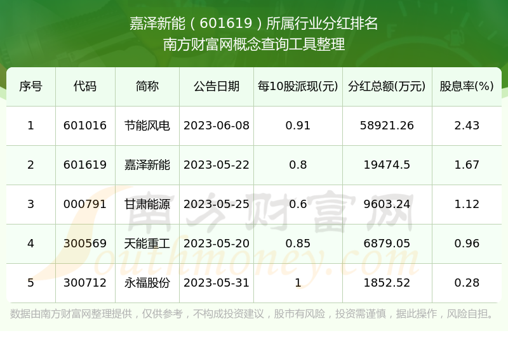Click the stock name 嘉泽新能 in row 2
Image resolution: width=508 pixels, height=345 pixels.
click(x=147, y=165)
